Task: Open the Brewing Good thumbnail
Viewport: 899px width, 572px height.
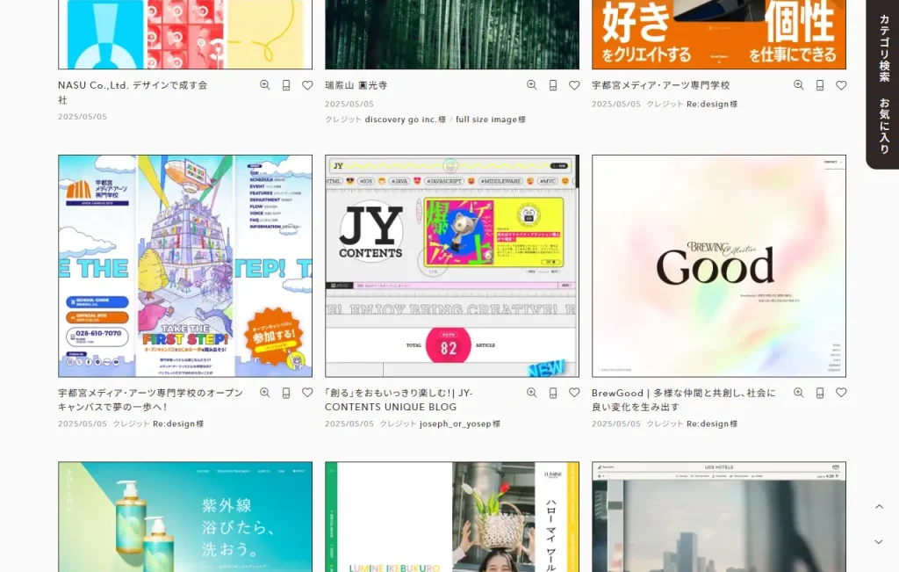Action: [719, 265]
